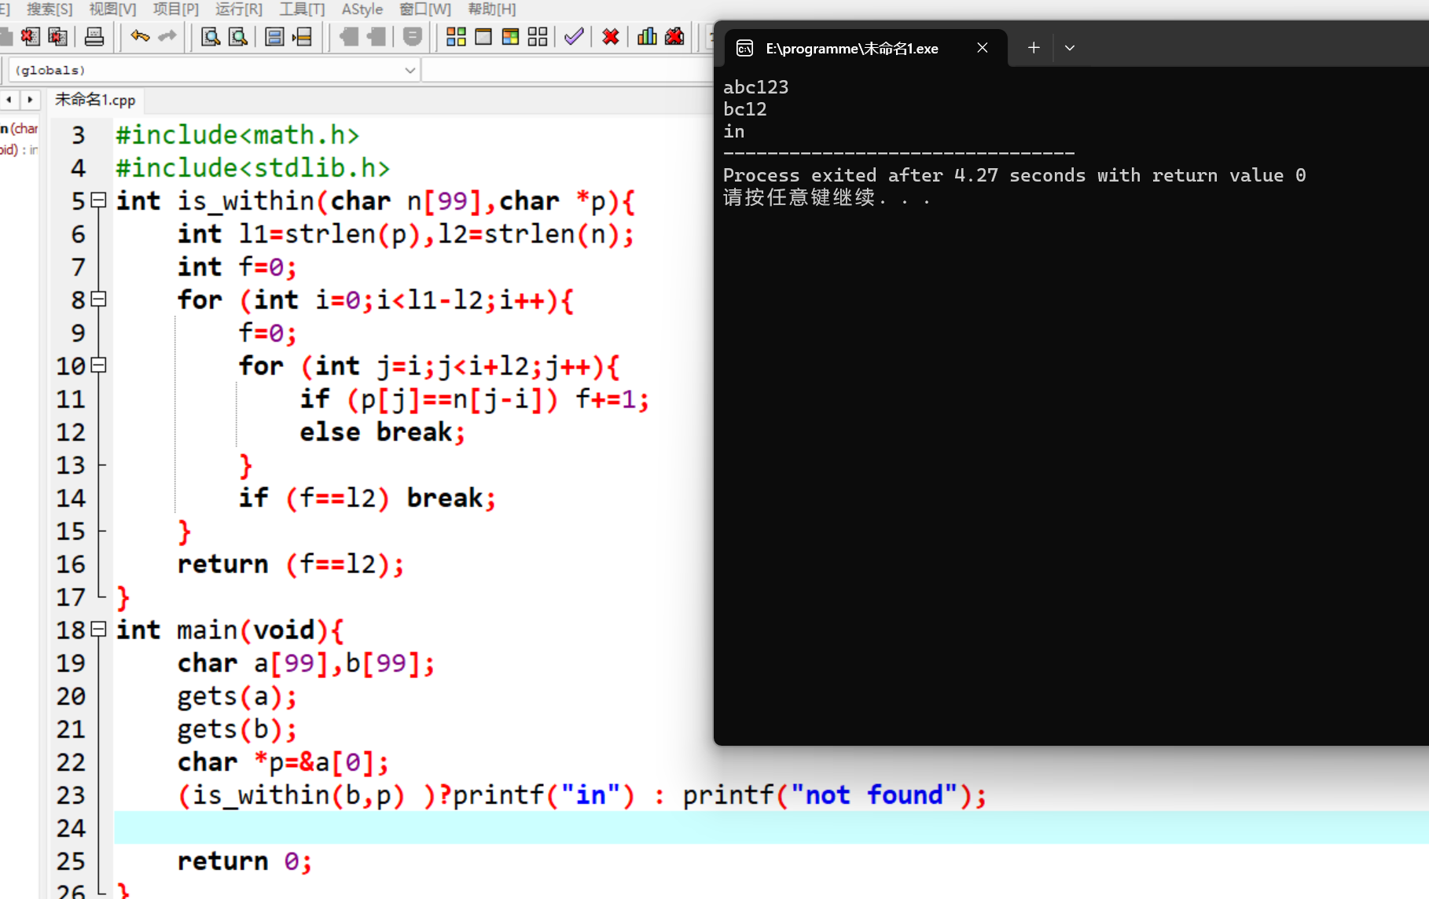This screenshot has height=899, width=1429.
Task: Open the Replace dialog from toolbar
Action: pyautogui.click(x=237, y=36)
